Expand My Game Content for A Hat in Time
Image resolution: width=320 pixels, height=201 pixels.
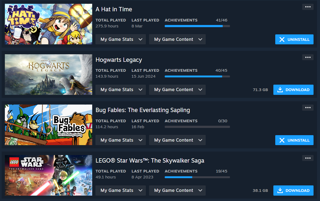[177, 39]
